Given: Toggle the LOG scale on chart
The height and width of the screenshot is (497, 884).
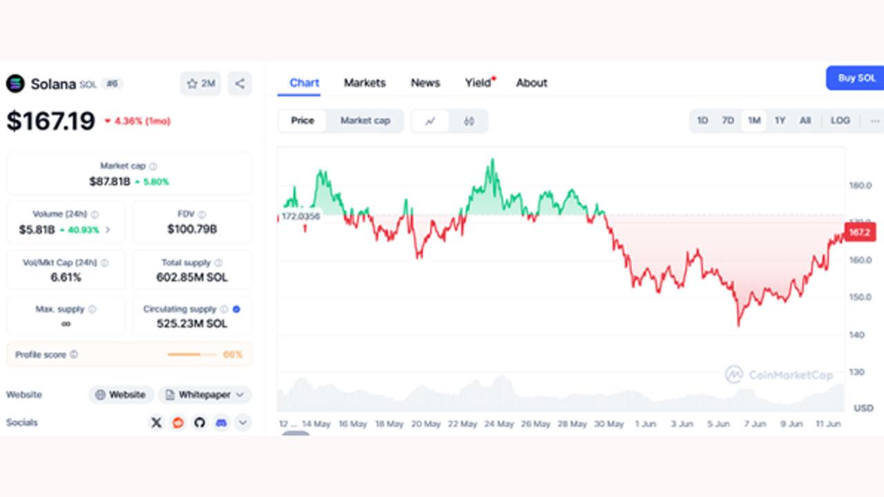Looking at the screenshot, I should click(x=840, y=121).
